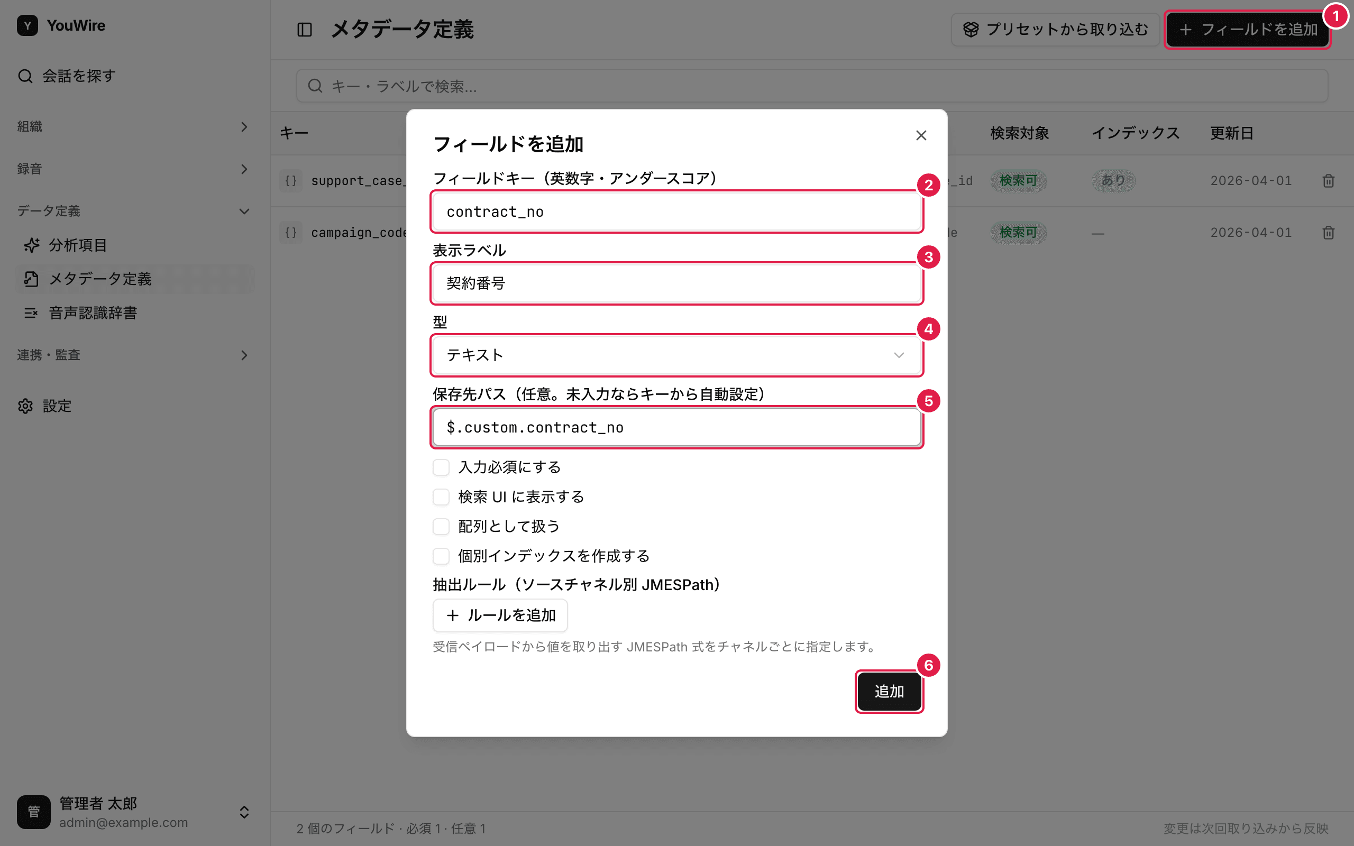The image size is (1354, 846).
Task: Click the 検索可 badge in support_case row
Action: 1018,181
